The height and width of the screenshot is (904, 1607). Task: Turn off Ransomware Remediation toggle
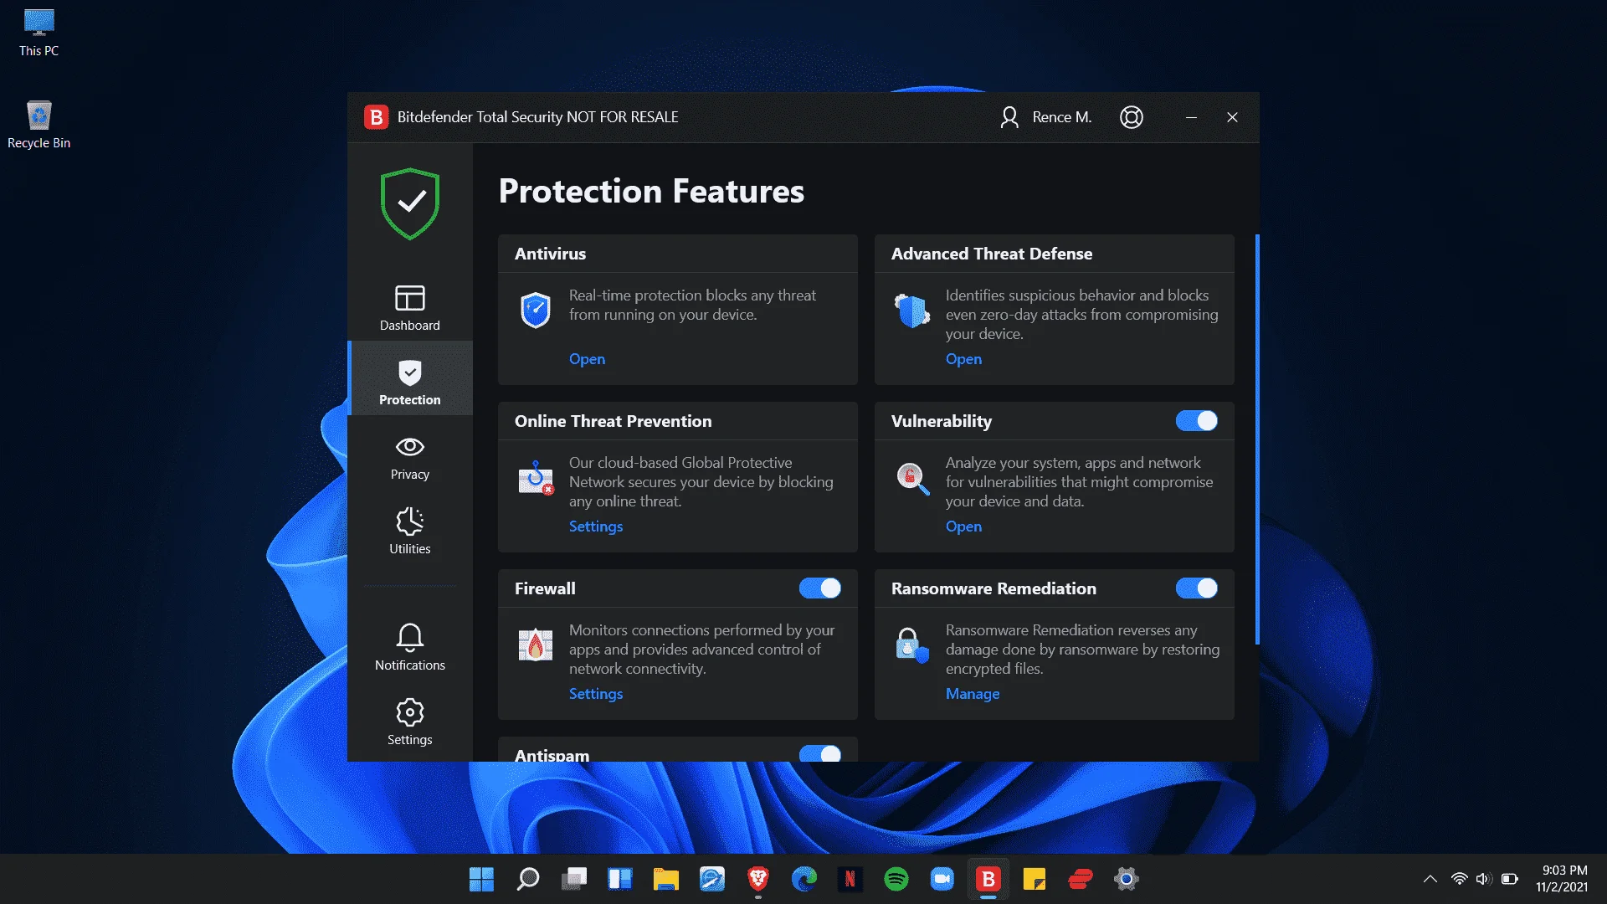point(1197,588)
